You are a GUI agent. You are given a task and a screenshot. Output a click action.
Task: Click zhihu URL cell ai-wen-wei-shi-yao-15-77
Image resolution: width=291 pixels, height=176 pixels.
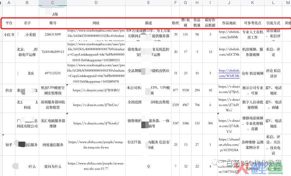pos(96,166)
